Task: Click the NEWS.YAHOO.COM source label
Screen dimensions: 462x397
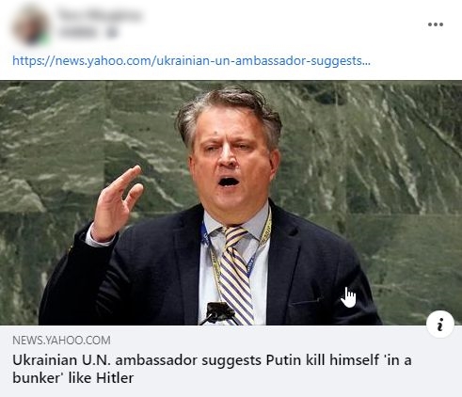Action: [x=61, y=341]
